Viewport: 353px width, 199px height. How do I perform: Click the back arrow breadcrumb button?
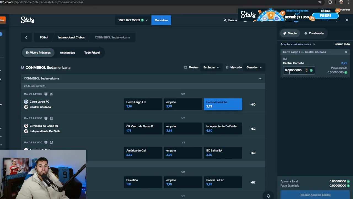[26, 37]
